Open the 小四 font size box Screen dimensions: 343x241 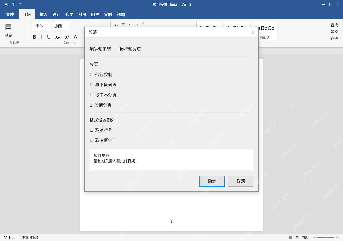point(60,26)
